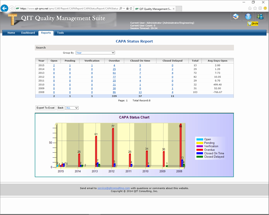The height and width of the screenshot is (215, 269).
Task: Open 2015 Overdue count link 4
Action: (x=114, y=65)
